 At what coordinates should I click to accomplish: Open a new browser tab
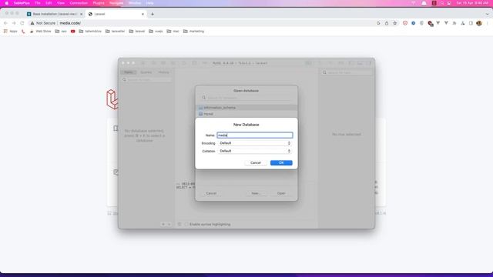tap(153, 14)
